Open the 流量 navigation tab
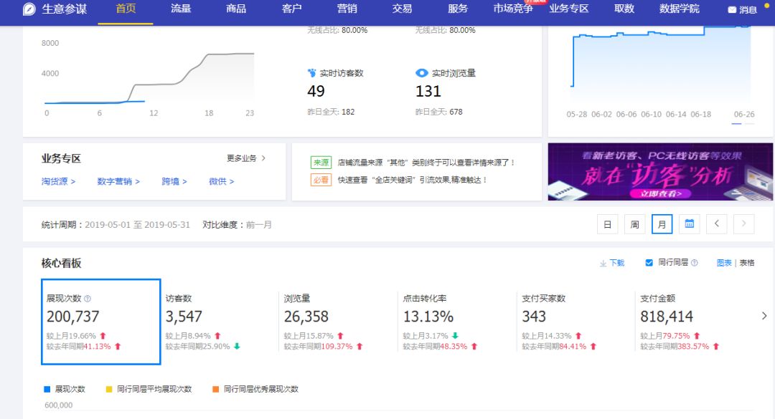 [x=181, y=9]
